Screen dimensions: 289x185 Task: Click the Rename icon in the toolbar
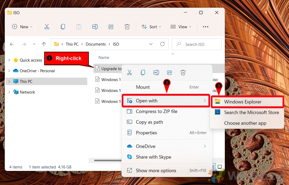(x=95, y=27)
